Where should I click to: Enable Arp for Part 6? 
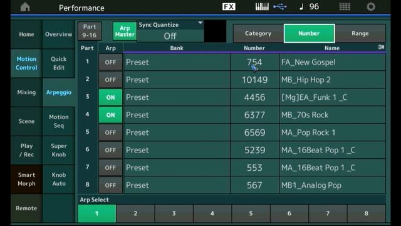tap(110, 150)
